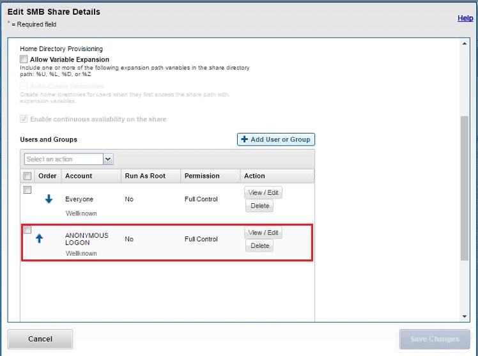This screenshot has width=478, height=356.
Task: Select the ANONYMOUS LOGON account name
Action: pyautogui.click(x=86, y=239)
